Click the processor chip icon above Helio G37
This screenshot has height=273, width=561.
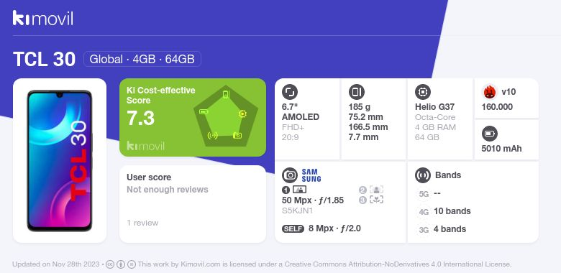tap(423, 92)
